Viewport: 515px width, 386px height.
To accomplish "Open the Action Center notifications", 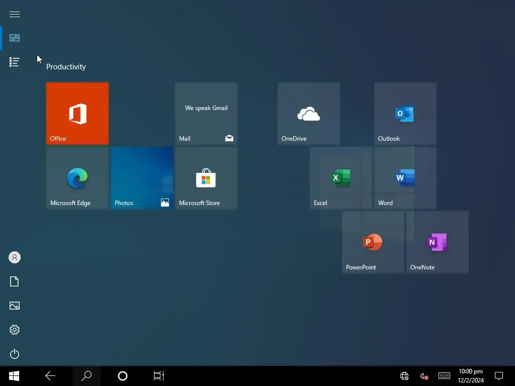I will [499, 376].
